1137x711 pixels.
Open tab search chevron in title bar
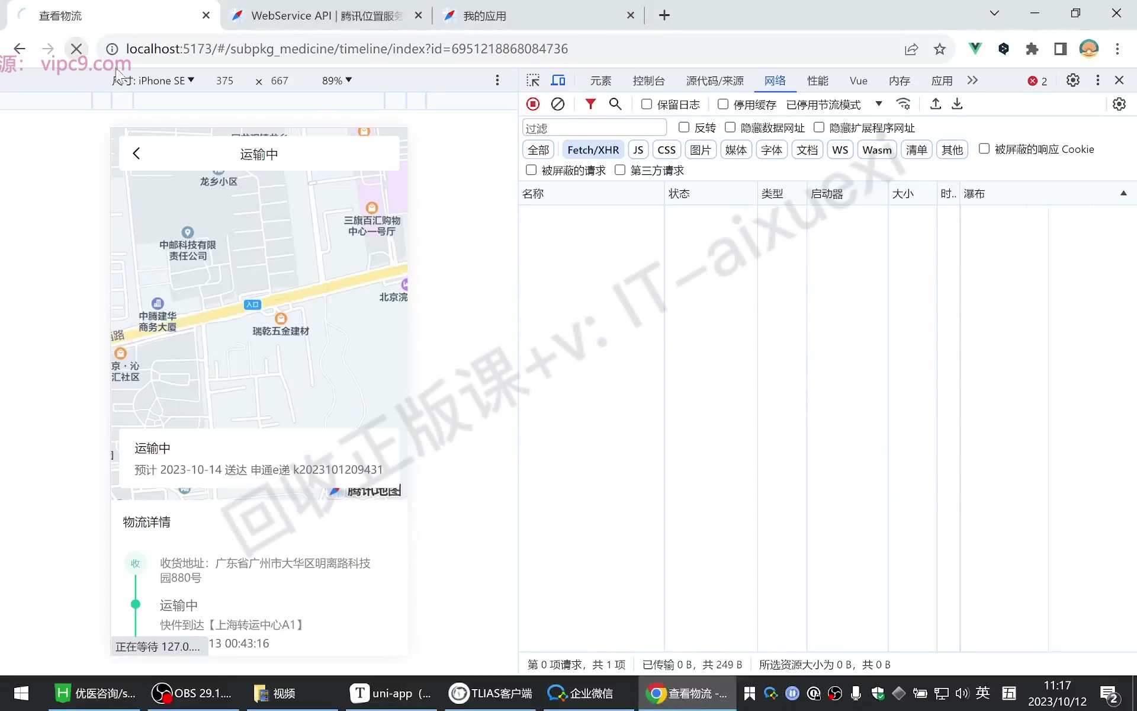pos(994,14)
